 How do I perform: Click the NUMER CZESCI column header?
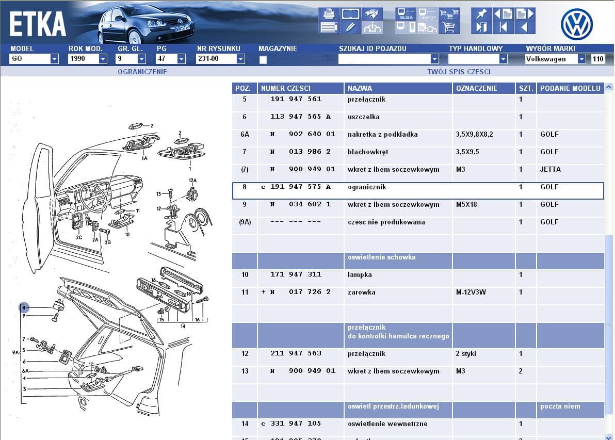point(300,88)
